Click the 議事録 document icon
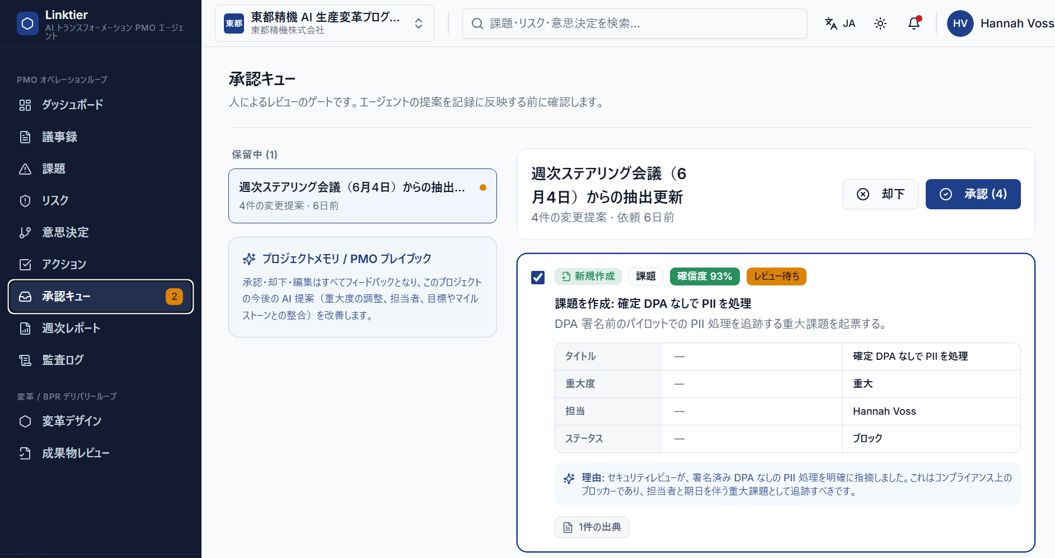The width and height of the screenshot is (1055, 558). (x=25, y=137)
